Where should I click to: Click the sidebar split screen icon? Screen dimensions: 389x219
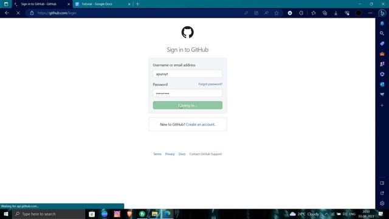point(382,183)
